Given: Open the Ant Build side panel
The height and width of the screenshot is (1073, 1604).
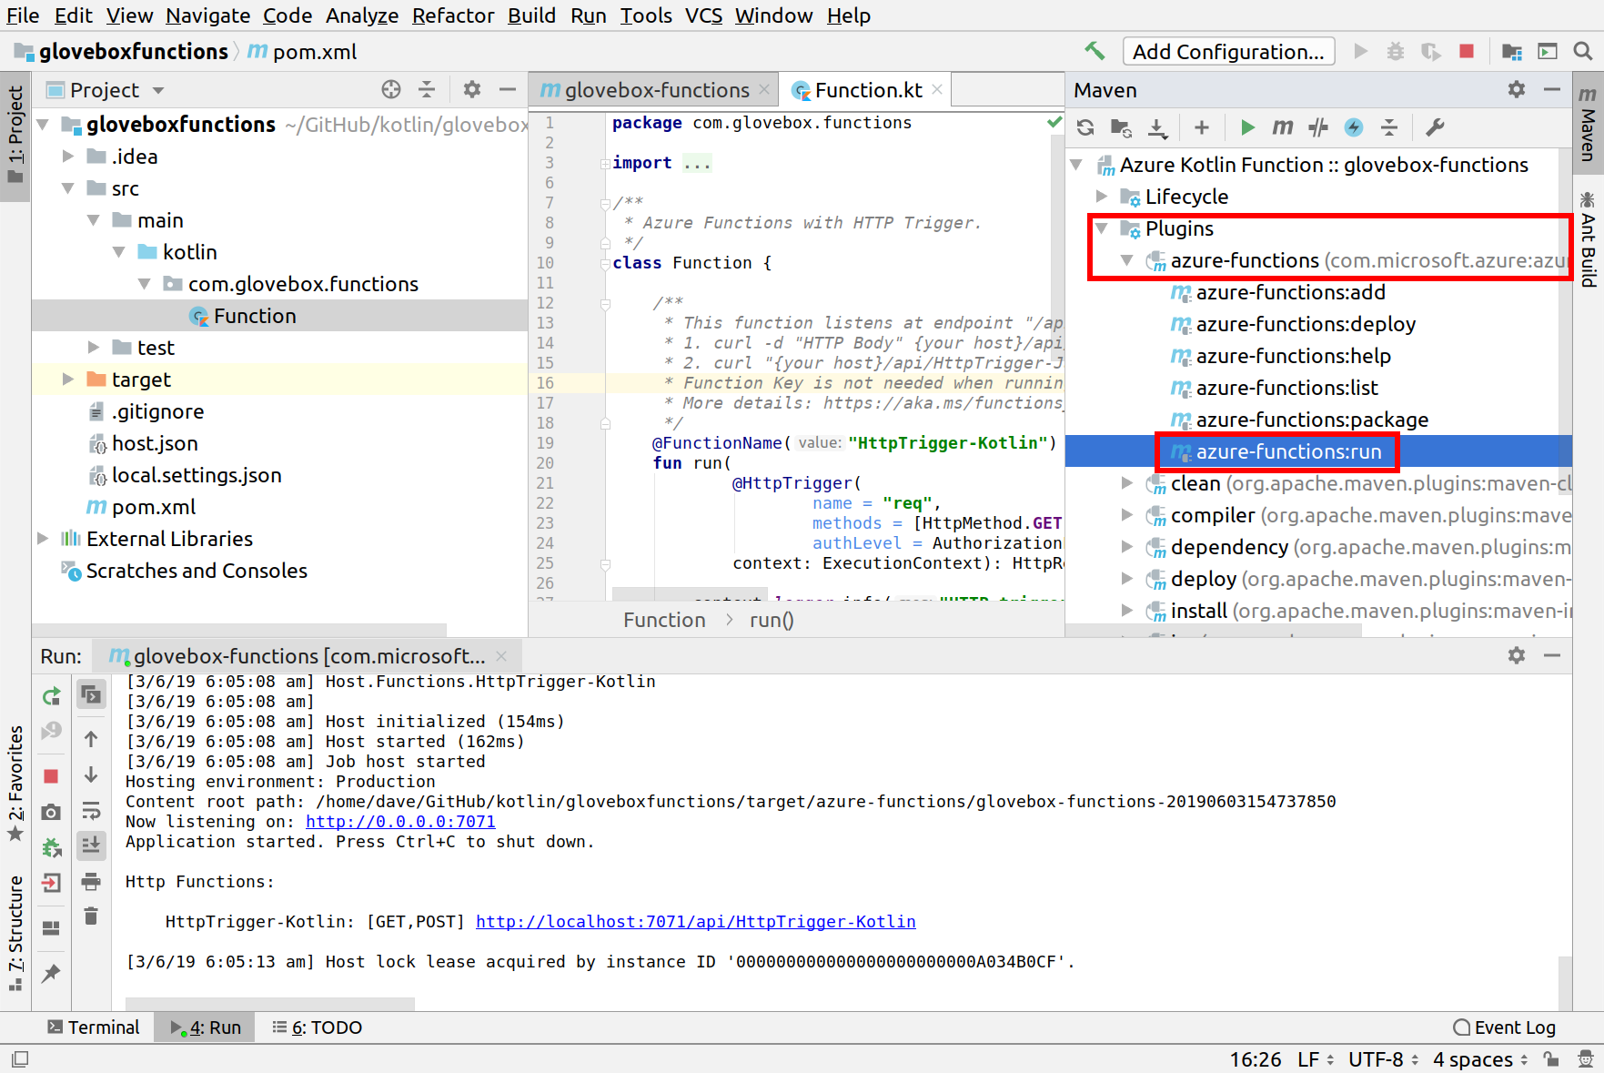Looking at the screenshot, I should (1589, 239).
